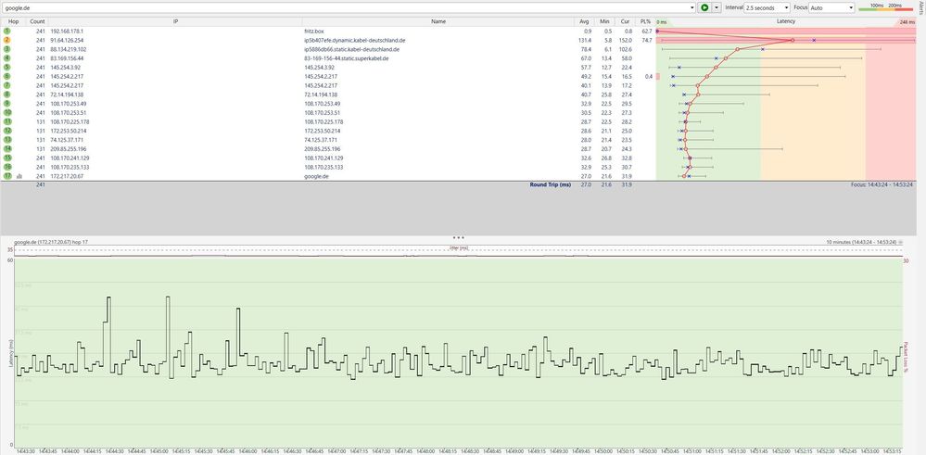Click the Name column header

point(438,21)
